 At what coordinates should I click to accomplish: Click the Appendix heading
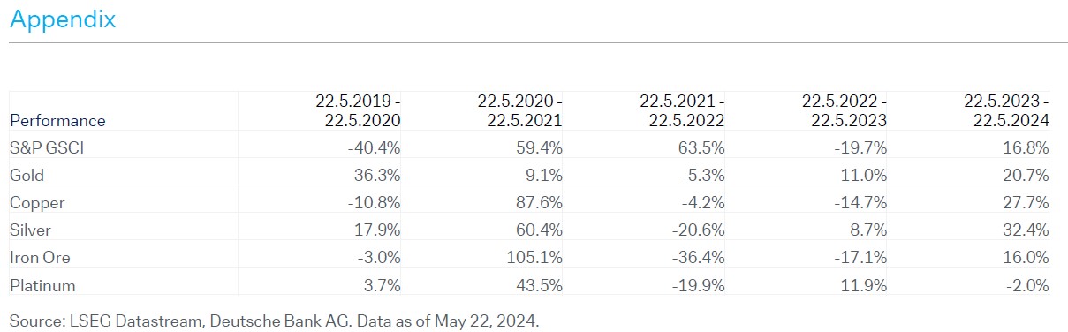(63, 20)
